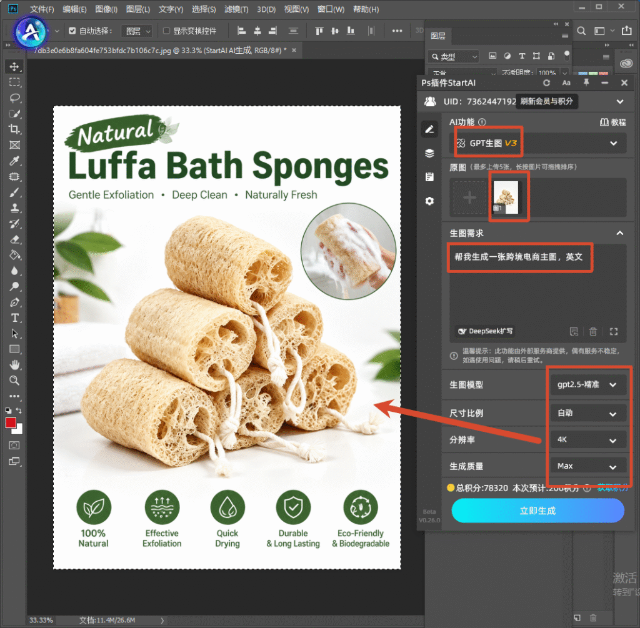Select the Move tool
640x628 pixels.
[14, 66]
